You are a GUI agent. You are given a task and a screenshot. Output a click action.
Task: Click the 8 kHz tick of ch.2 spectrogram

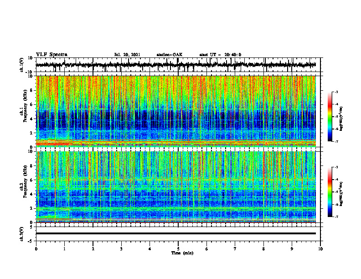31,166
